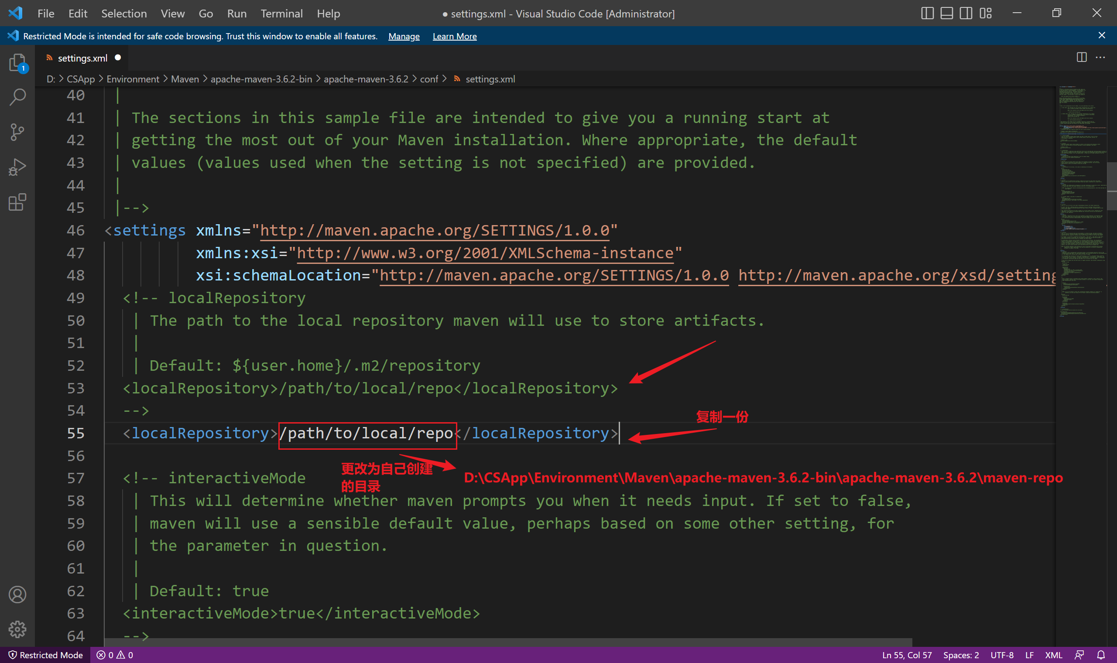Click line number 46 in the gutter

[x=75, y=231]
